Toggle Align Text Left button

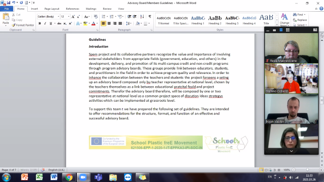pyautogui.click(x=104, y=23)
